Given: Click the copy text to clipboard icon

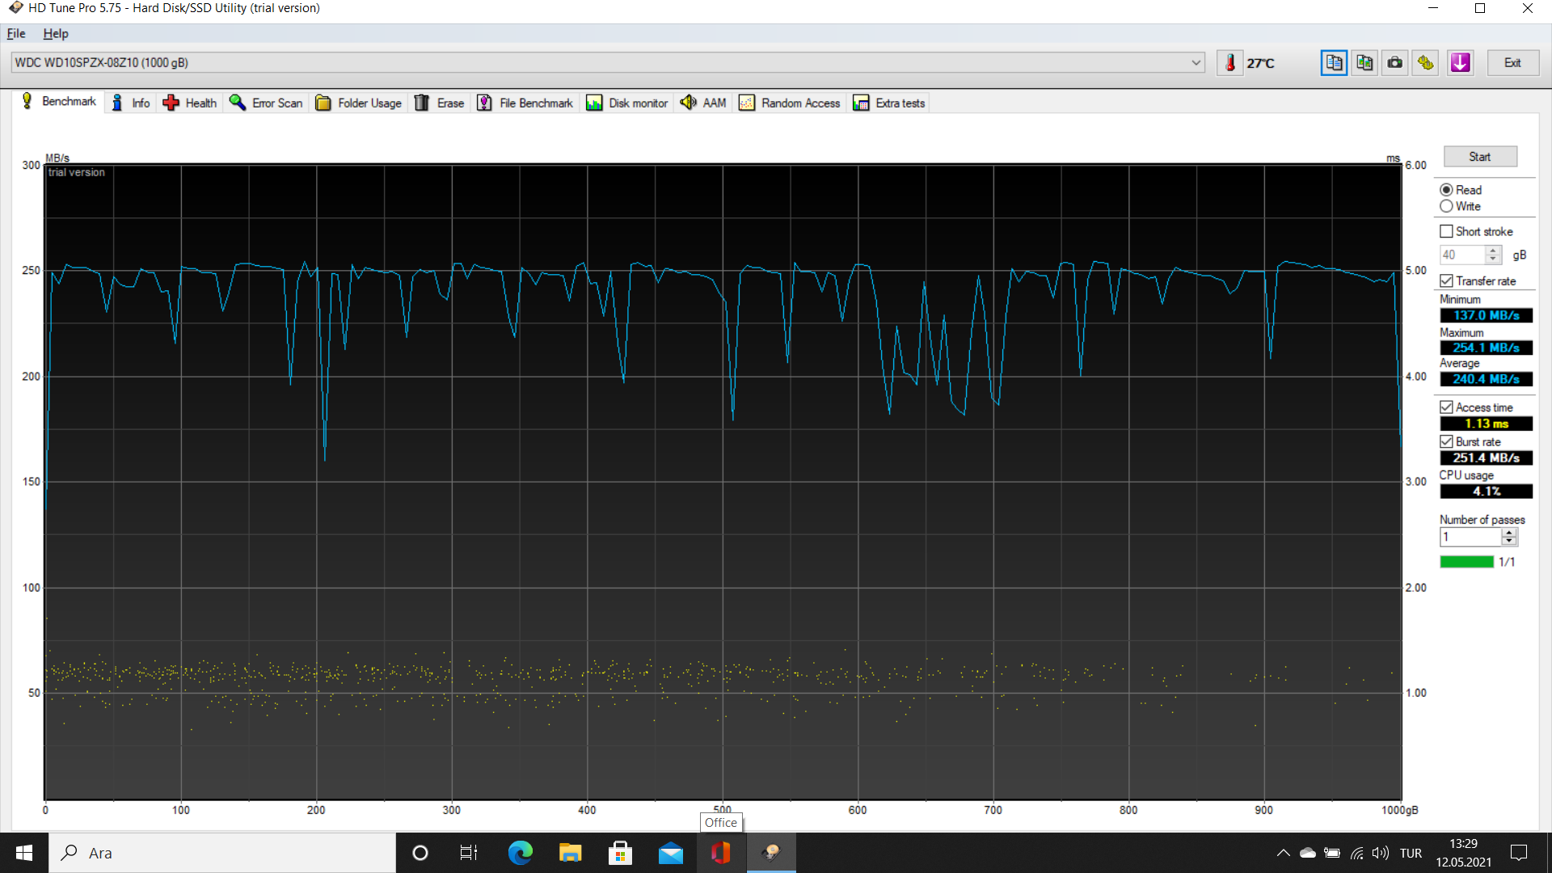Looking at the screenshot, I should point(1334,63).
